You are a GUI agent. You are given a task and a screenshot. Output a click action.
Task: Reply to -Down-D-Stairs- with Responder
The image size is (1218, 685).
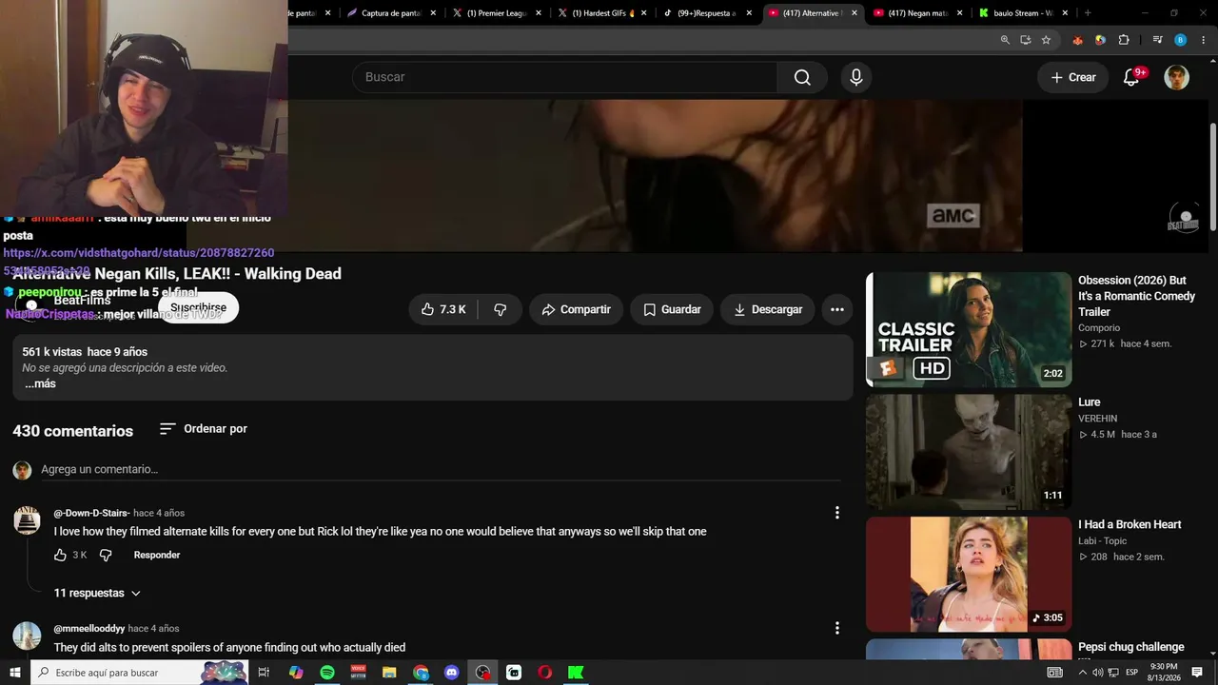157,555
